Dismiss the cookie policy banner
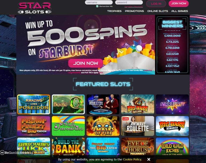Viewport: 206px width, 163px height. (149, 159)
